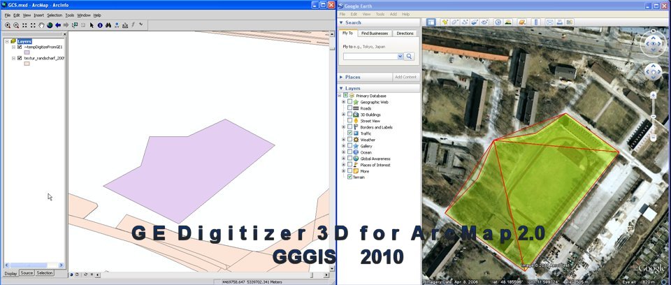
Task: Open the Find binoculars tool
Action: click(108, 25)
